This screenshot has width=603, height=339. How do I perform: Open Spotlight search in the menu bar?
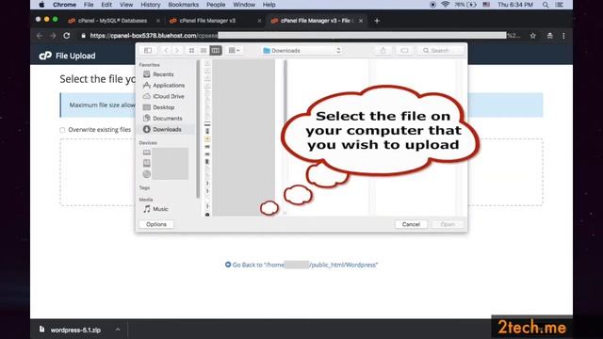(x=546, y=5)
